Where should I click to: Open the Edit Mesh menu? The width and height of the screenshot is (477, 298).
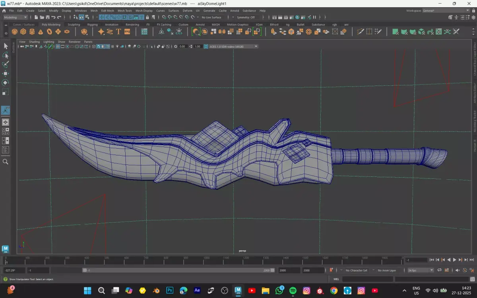tap(107, 11)
